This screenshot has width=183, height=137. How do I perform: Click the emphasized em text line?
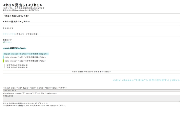[15, 48]
